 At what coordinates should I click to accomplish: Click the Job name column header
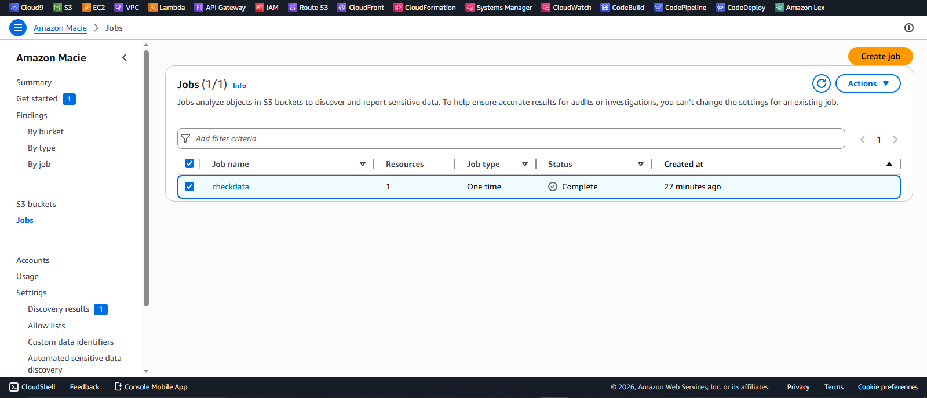click(231, 164)
